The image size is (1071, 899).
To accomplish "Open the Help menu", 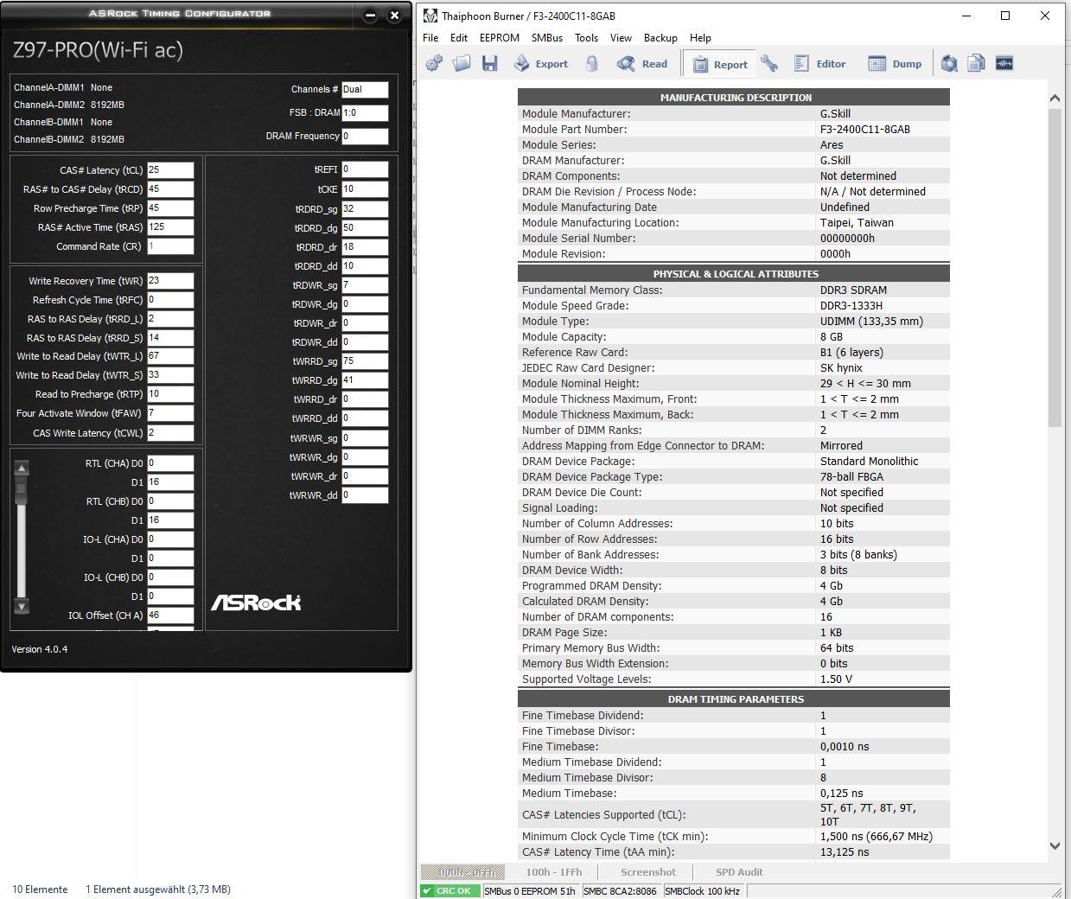I will [700, 38].
